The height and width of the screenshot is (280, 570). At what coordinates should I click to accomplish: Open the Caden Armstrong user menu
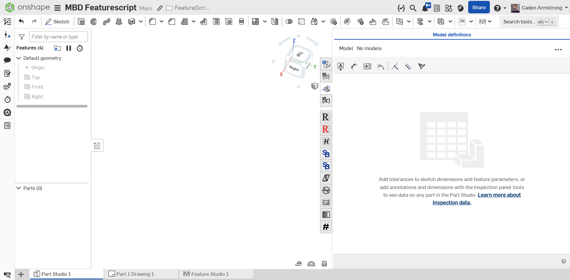(x=539, y=8)
